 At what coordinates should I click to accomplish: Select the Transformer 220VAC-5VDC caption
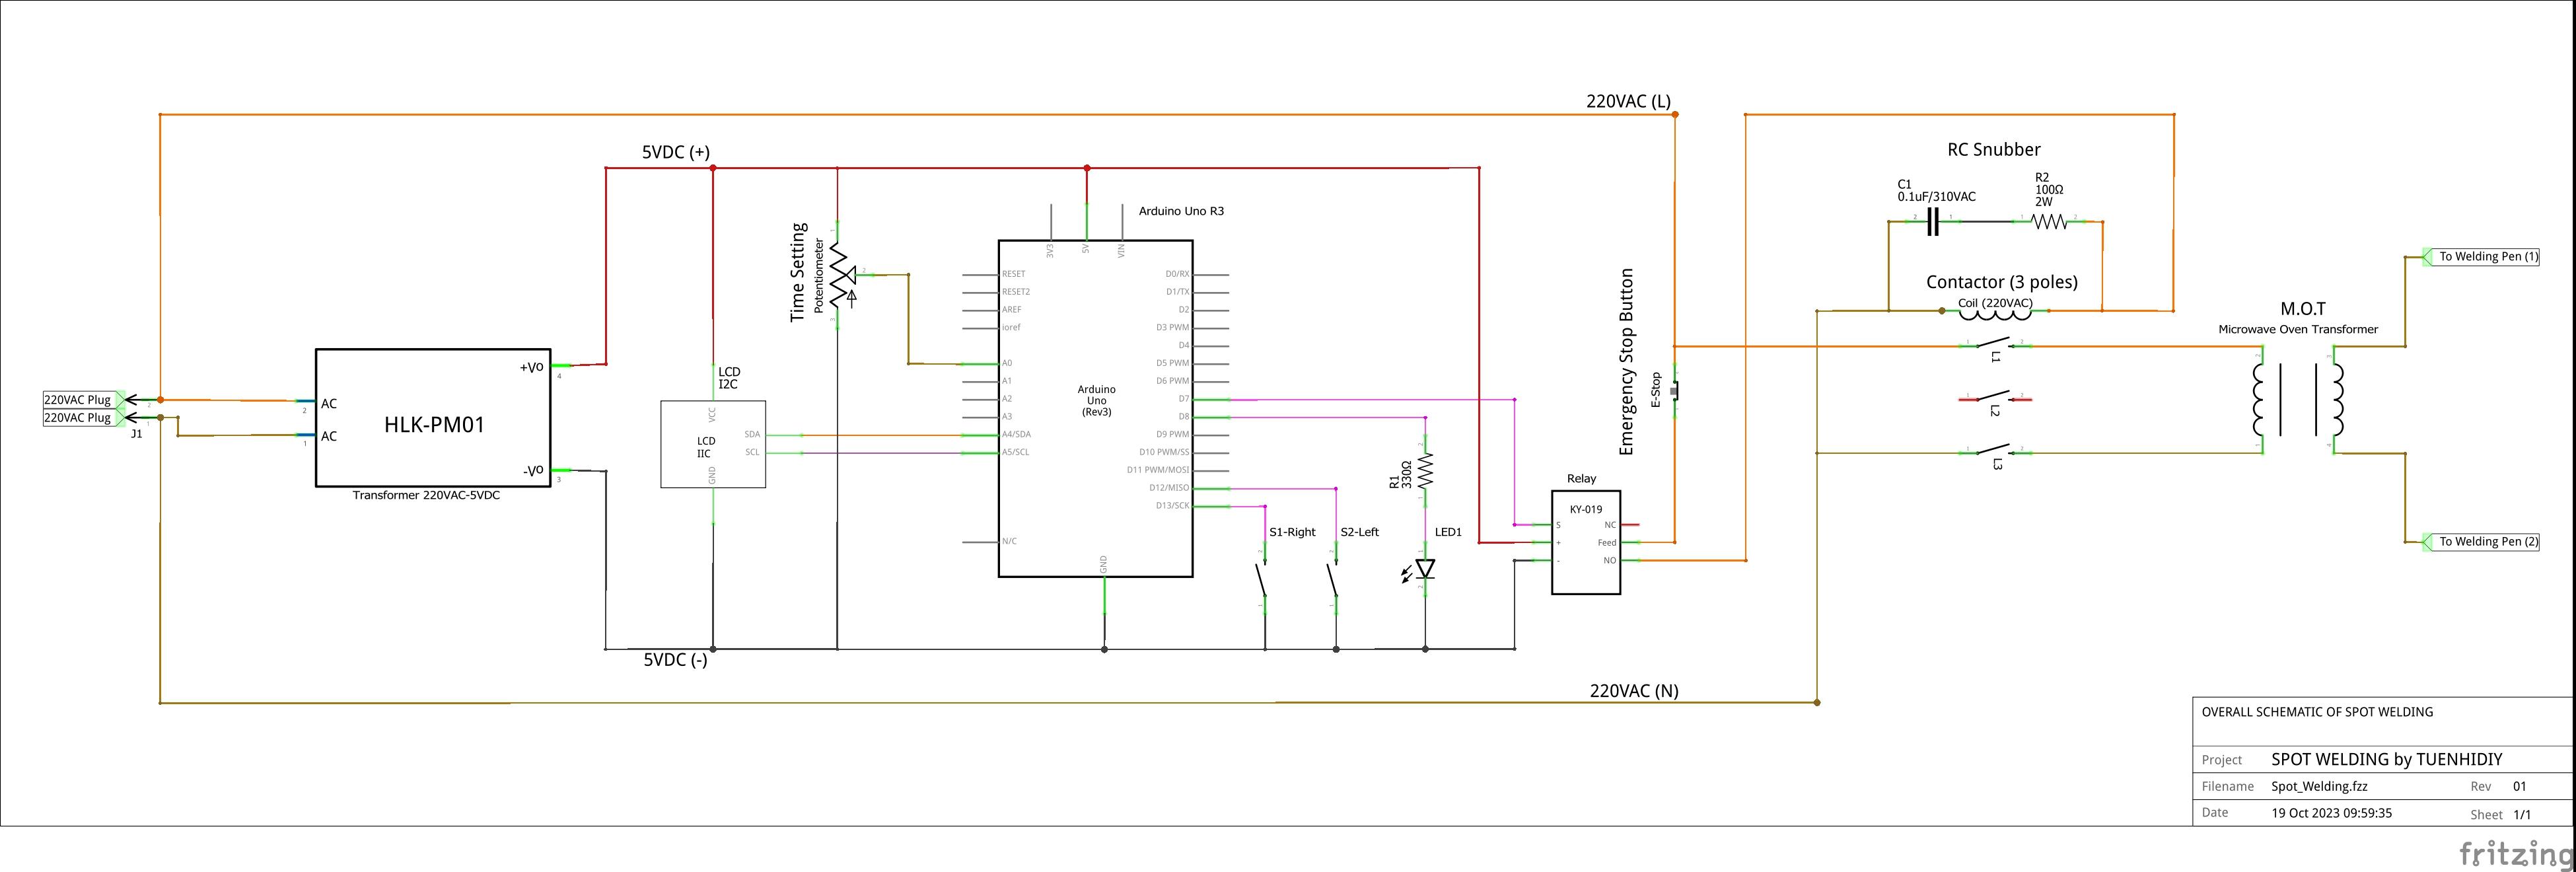click(426, 495)
